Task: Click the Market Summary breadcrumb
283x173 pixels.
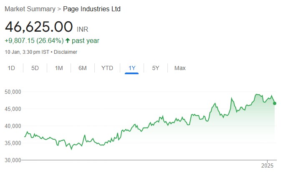Action: tap(30, 9)
